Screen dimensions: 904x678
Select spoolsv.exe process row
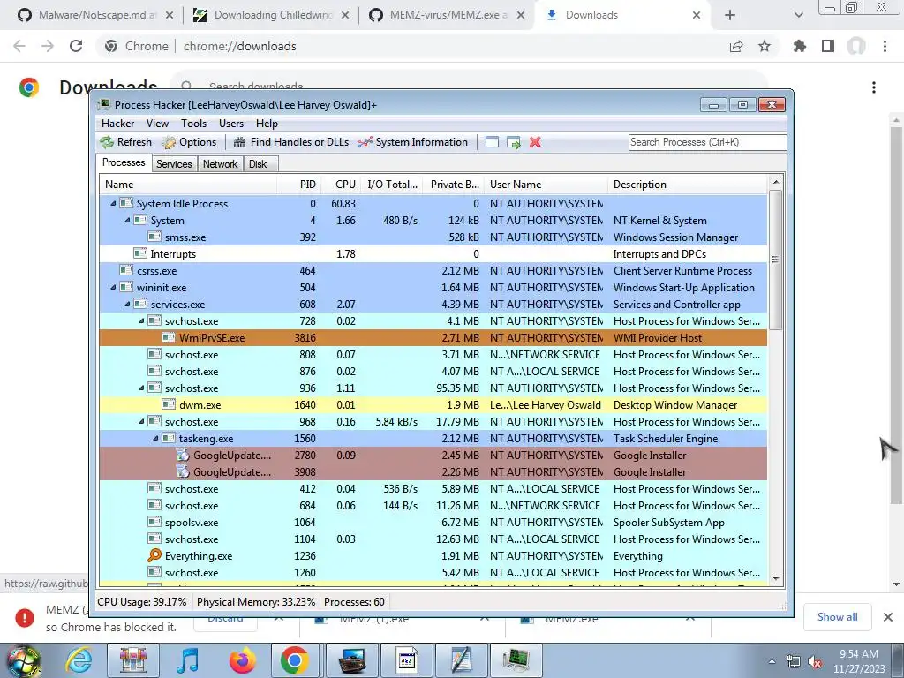click(x=433, y=523)
